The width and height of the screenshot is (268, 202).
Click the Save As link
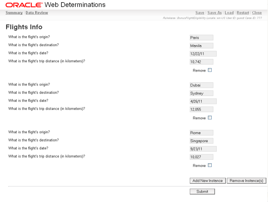(x=215, y=13)
